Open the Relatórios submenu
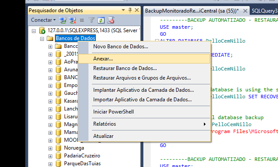 pos(144,124)
